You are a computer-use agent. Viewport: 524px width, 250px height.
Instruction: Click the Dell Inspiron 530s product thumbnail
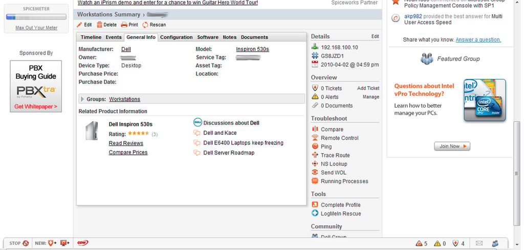92,131
